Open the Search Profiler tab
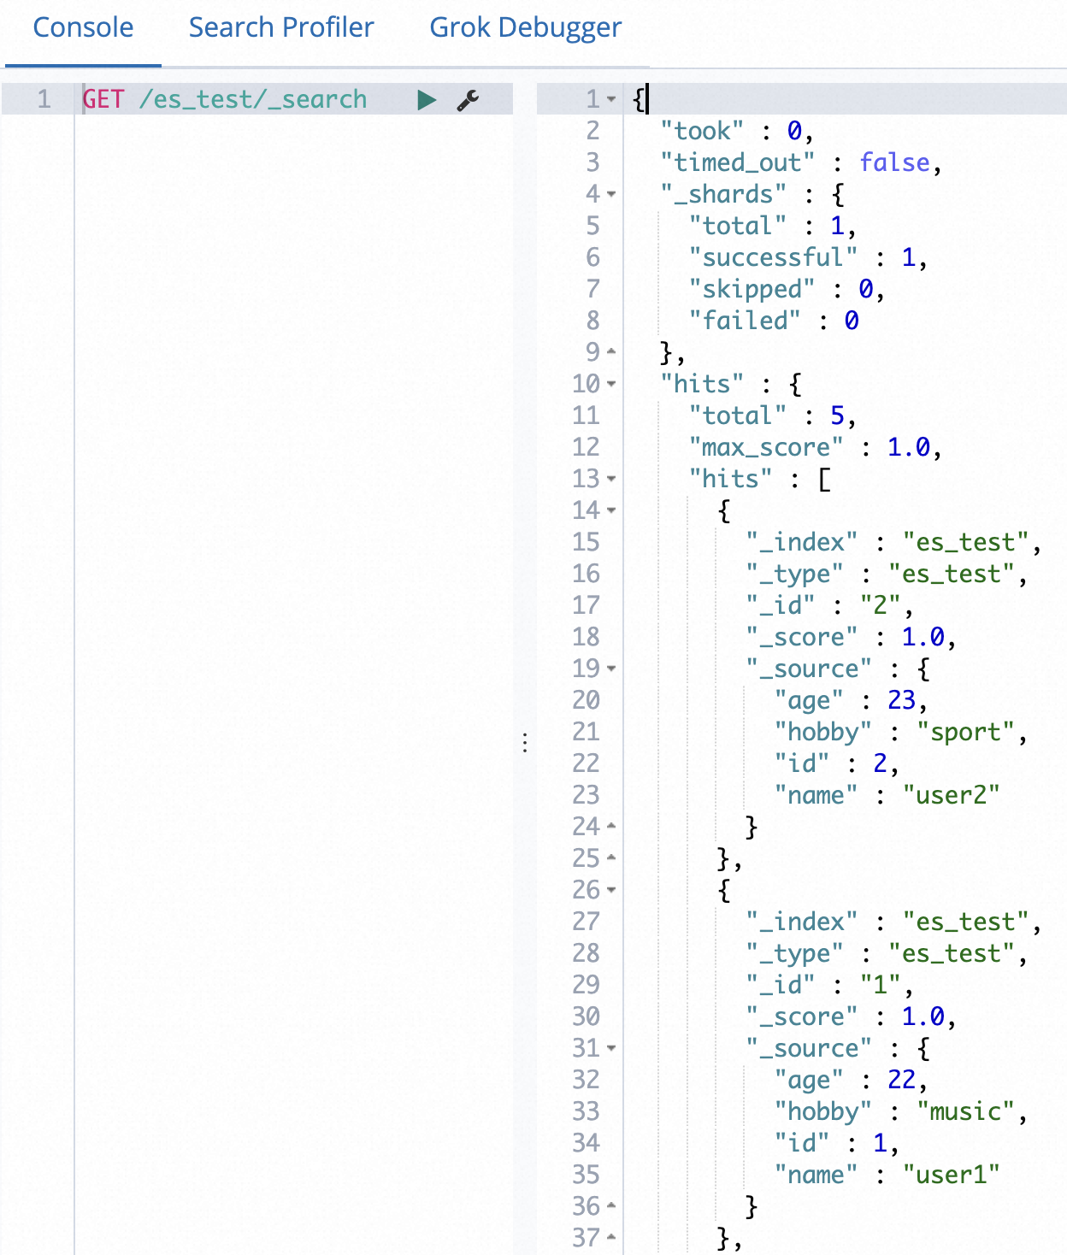This screenshot has height=1255, width=1067. 281,27
